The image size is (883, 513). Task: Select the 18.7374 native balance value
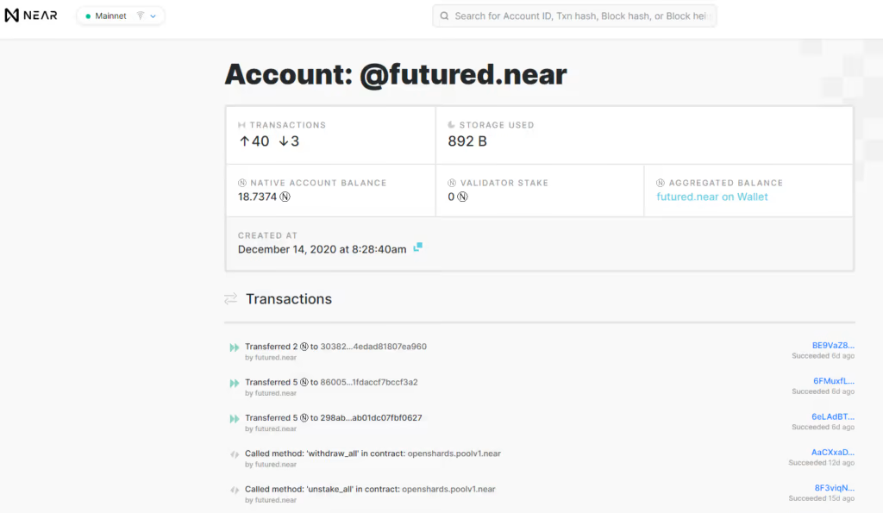pyautogui.click(x=257, y=197)
